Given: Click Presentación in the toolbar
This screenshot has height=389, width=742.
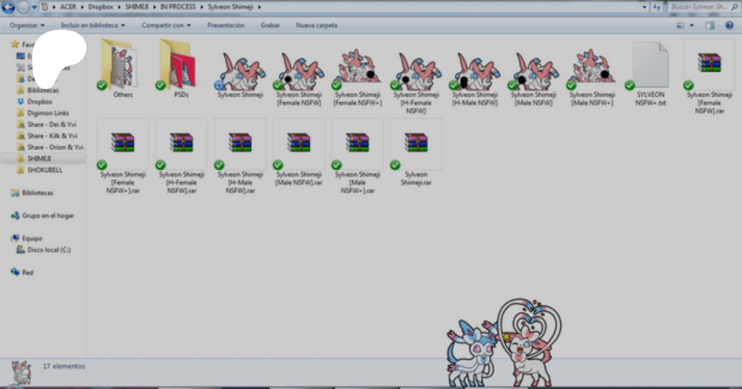Looking at the screenshot, I should (x=226, y=26).
